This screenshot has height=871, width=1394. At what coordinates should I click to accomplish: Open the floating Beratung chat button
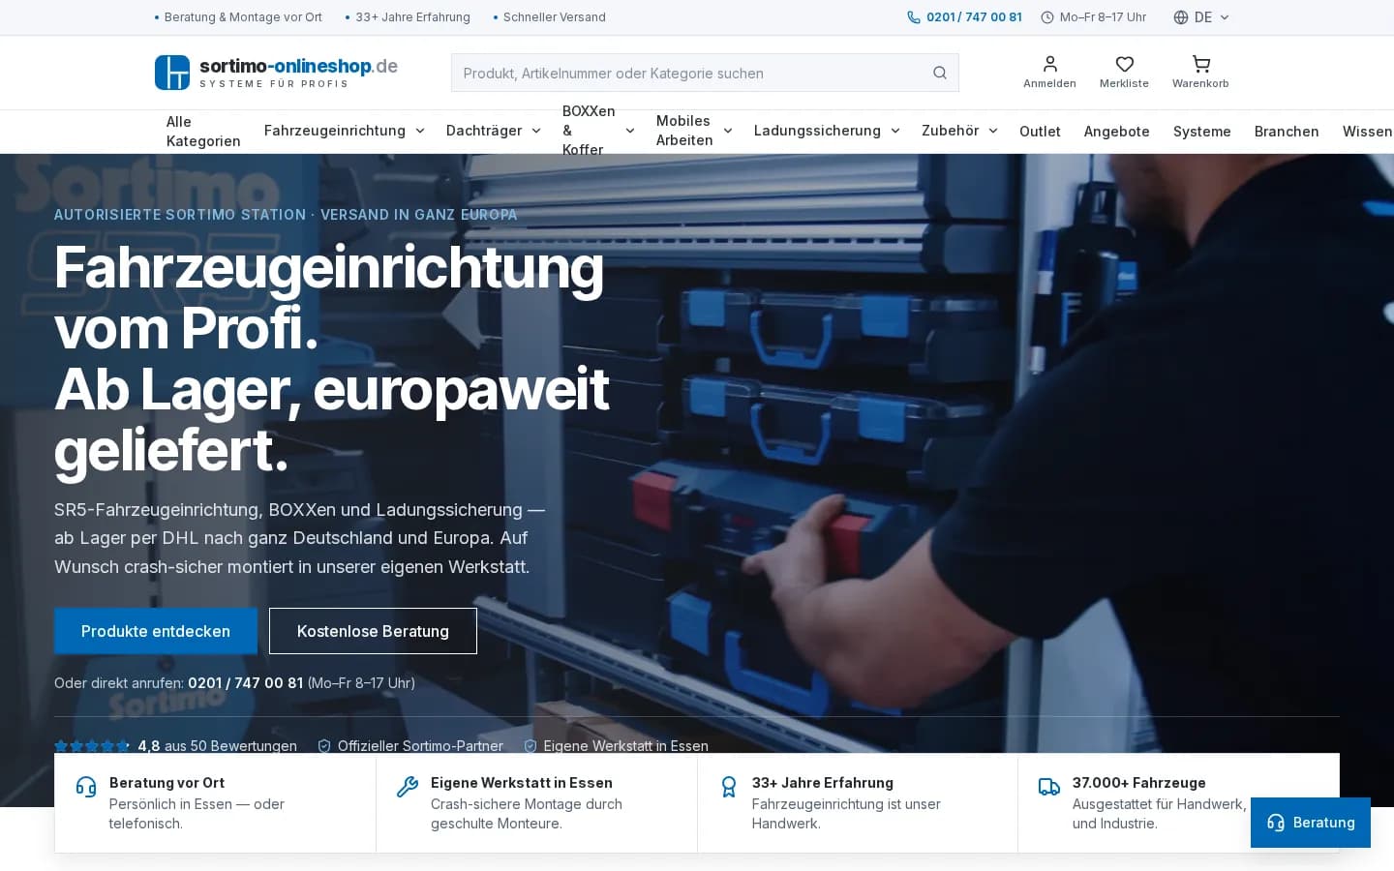[1311, 823]
